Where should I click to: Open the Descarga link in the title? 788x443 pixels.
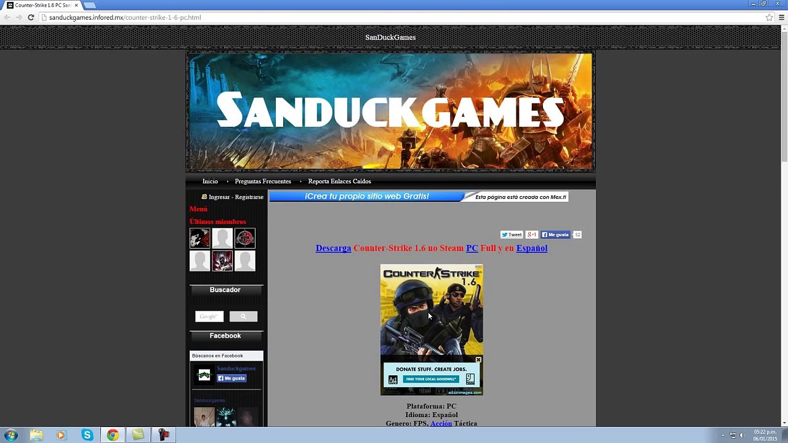[333, 248]
